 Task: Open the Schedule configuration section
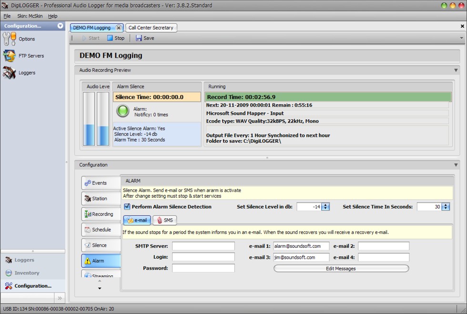tap(101, 230)
